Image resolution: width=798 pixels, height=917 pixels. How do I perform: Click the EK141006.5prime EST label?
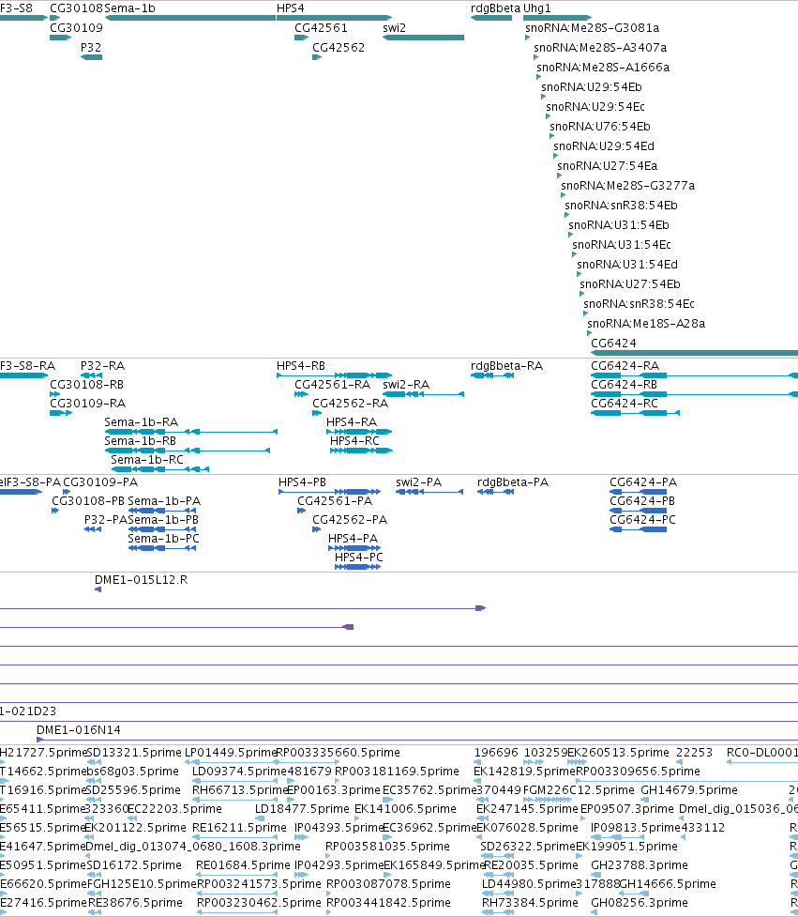(405, 809)
